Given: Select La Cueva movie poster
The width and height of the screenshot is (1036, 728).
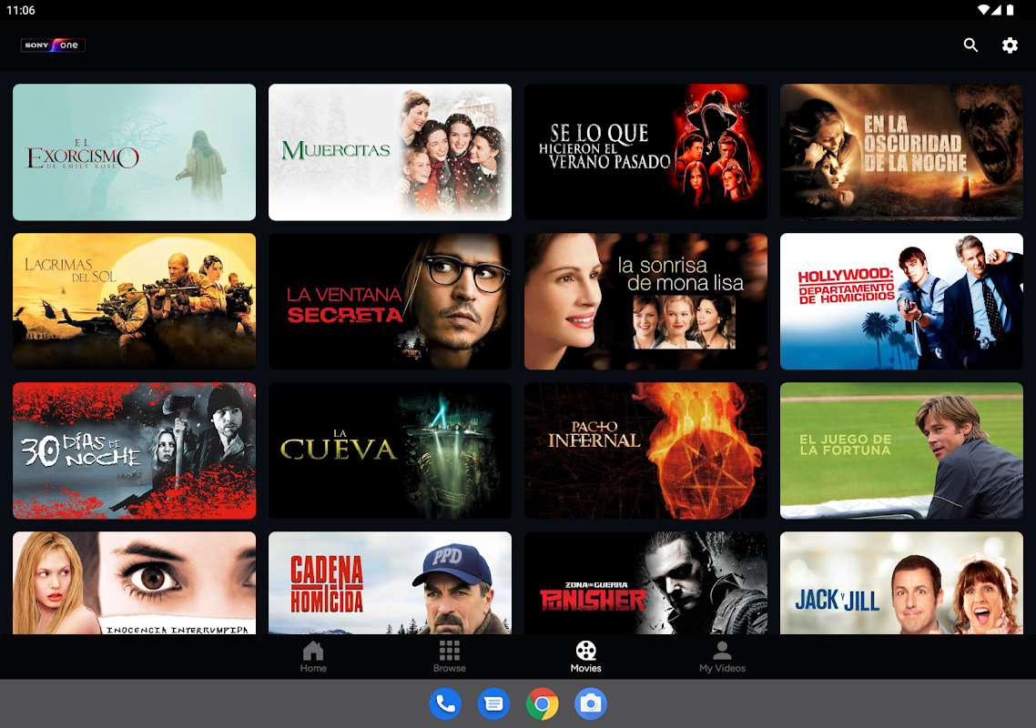Looking at the screenshot, I should (x=390, y=450).
